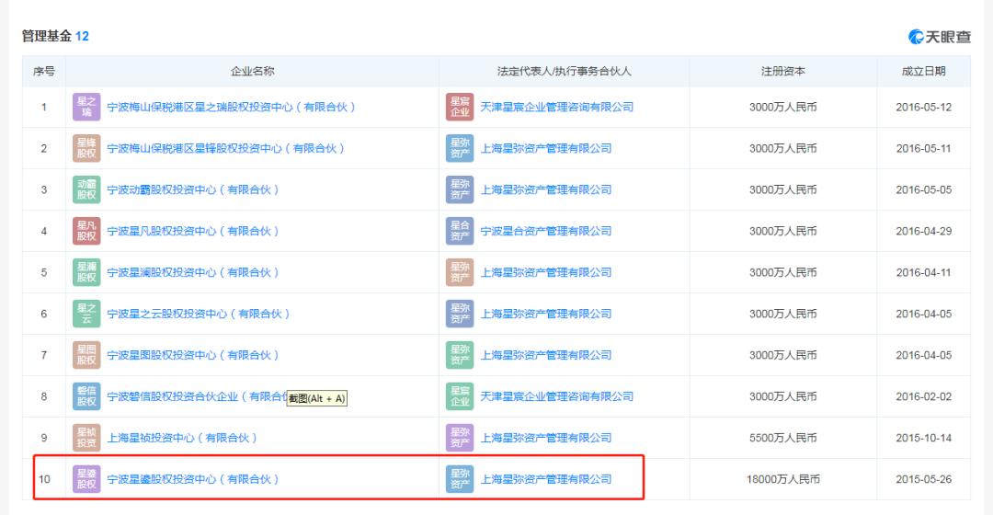
Task: Click the green 星之云 badge icon
Action: [86, 314]
